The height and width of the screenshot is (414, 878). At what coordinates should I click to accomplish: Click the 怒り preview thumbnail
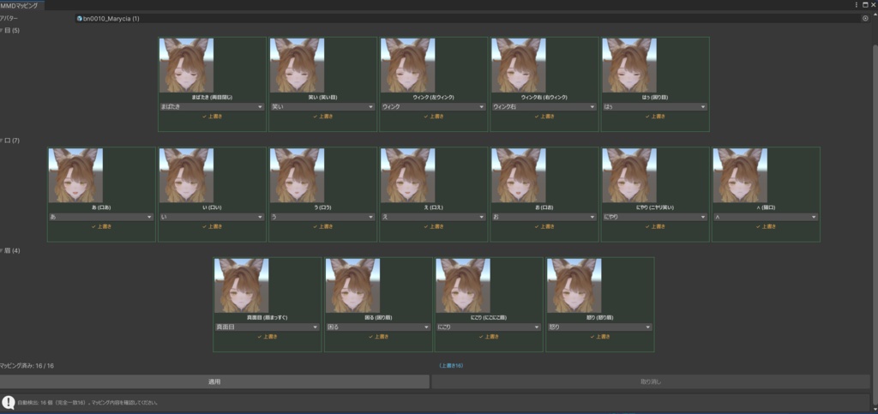pos(574,285)
